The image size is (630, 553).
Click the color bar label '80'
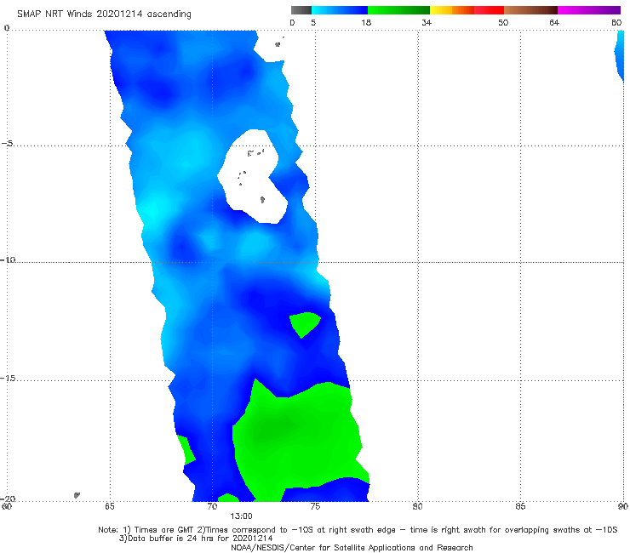pos(616,22)
